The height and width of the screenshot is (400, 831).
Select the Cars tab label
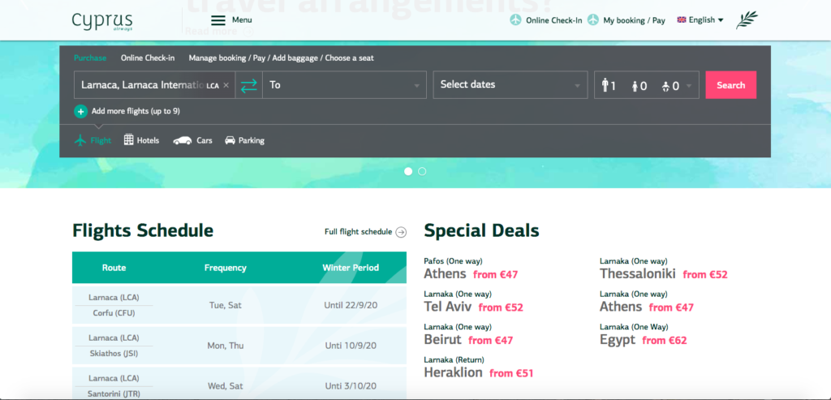[205, 140]
